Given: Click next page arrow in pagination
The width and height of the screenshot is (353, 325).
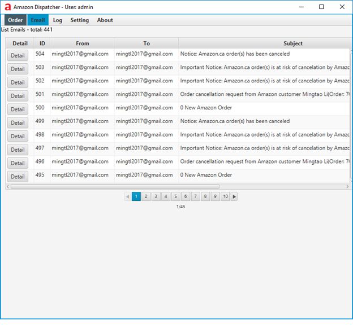Looking at the screenshot, I should pyautogui.click(x=234, y=196).
